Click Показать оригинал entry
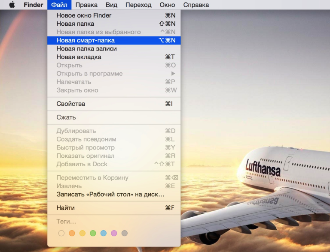The width and height of the screenshot is (330, 252). coord(114,156)
